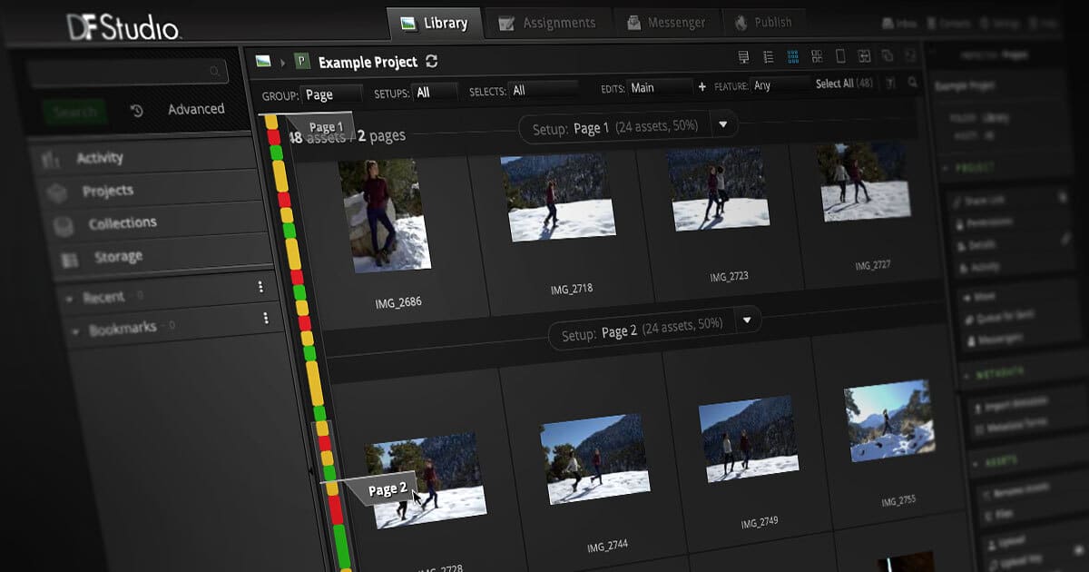Expand the Setup Page 2 dropdown arrow
Image resolution: width=1089 pixels, height=572 pixels.
point(747,321)
